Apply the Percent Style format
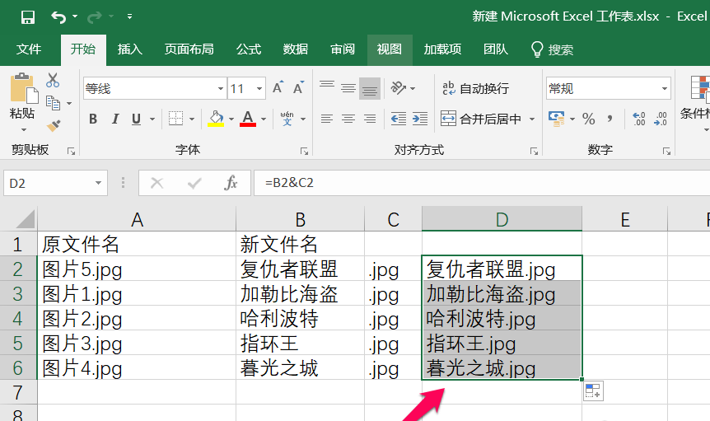710x421 pixels. click(588, 119)
